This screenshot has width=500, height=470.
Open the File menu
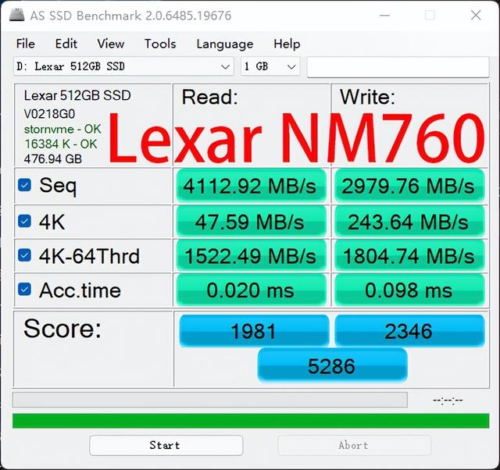[26, 44]
